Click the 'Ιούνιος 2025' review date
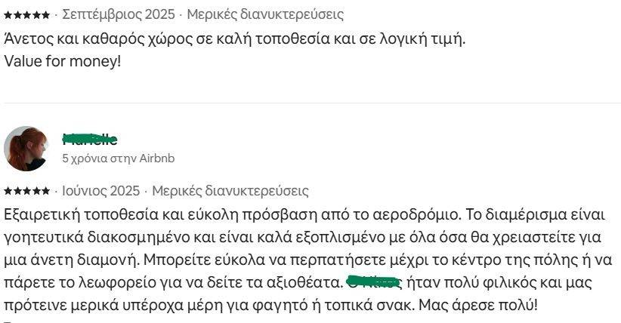Viewport: 621px width, 323px height. (x=96, y=191)
